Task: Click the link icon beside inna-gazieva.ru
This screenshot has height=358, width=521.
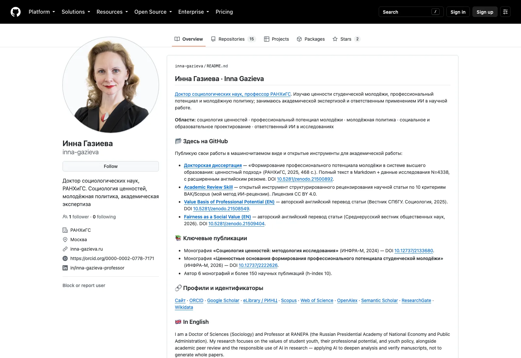Action: click(x=65, y=249)
